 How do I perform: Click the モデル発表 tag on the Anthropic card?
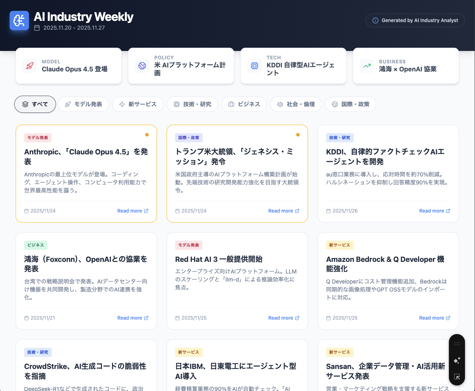(38, 138)
